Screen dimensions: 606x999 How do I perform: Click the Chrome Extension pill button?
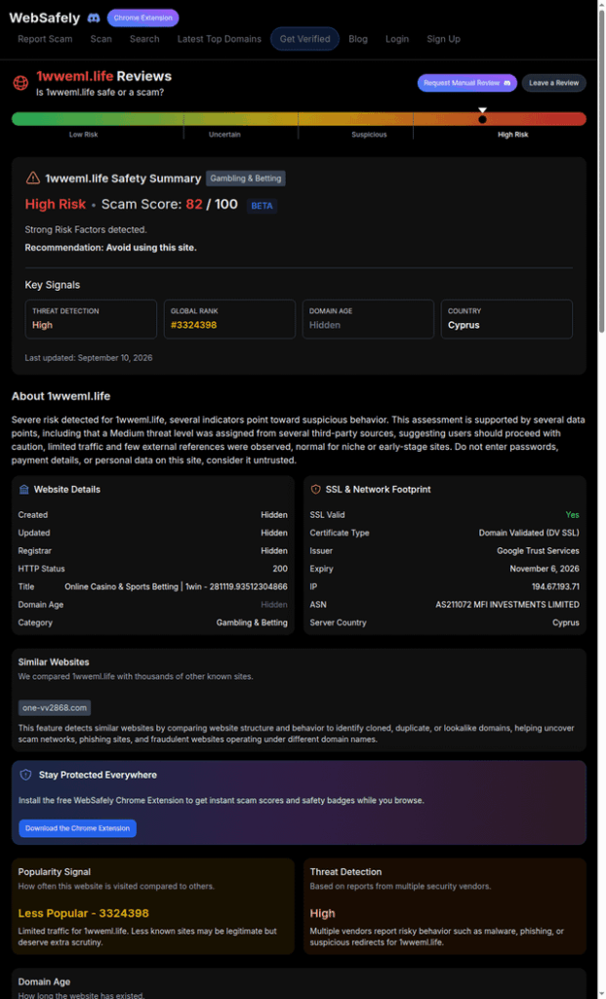tap(142, 18)
